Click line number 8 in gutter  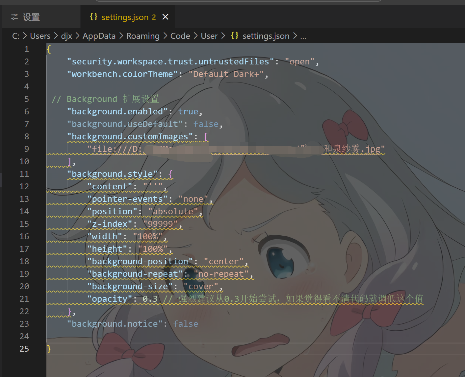coord(27,137)
